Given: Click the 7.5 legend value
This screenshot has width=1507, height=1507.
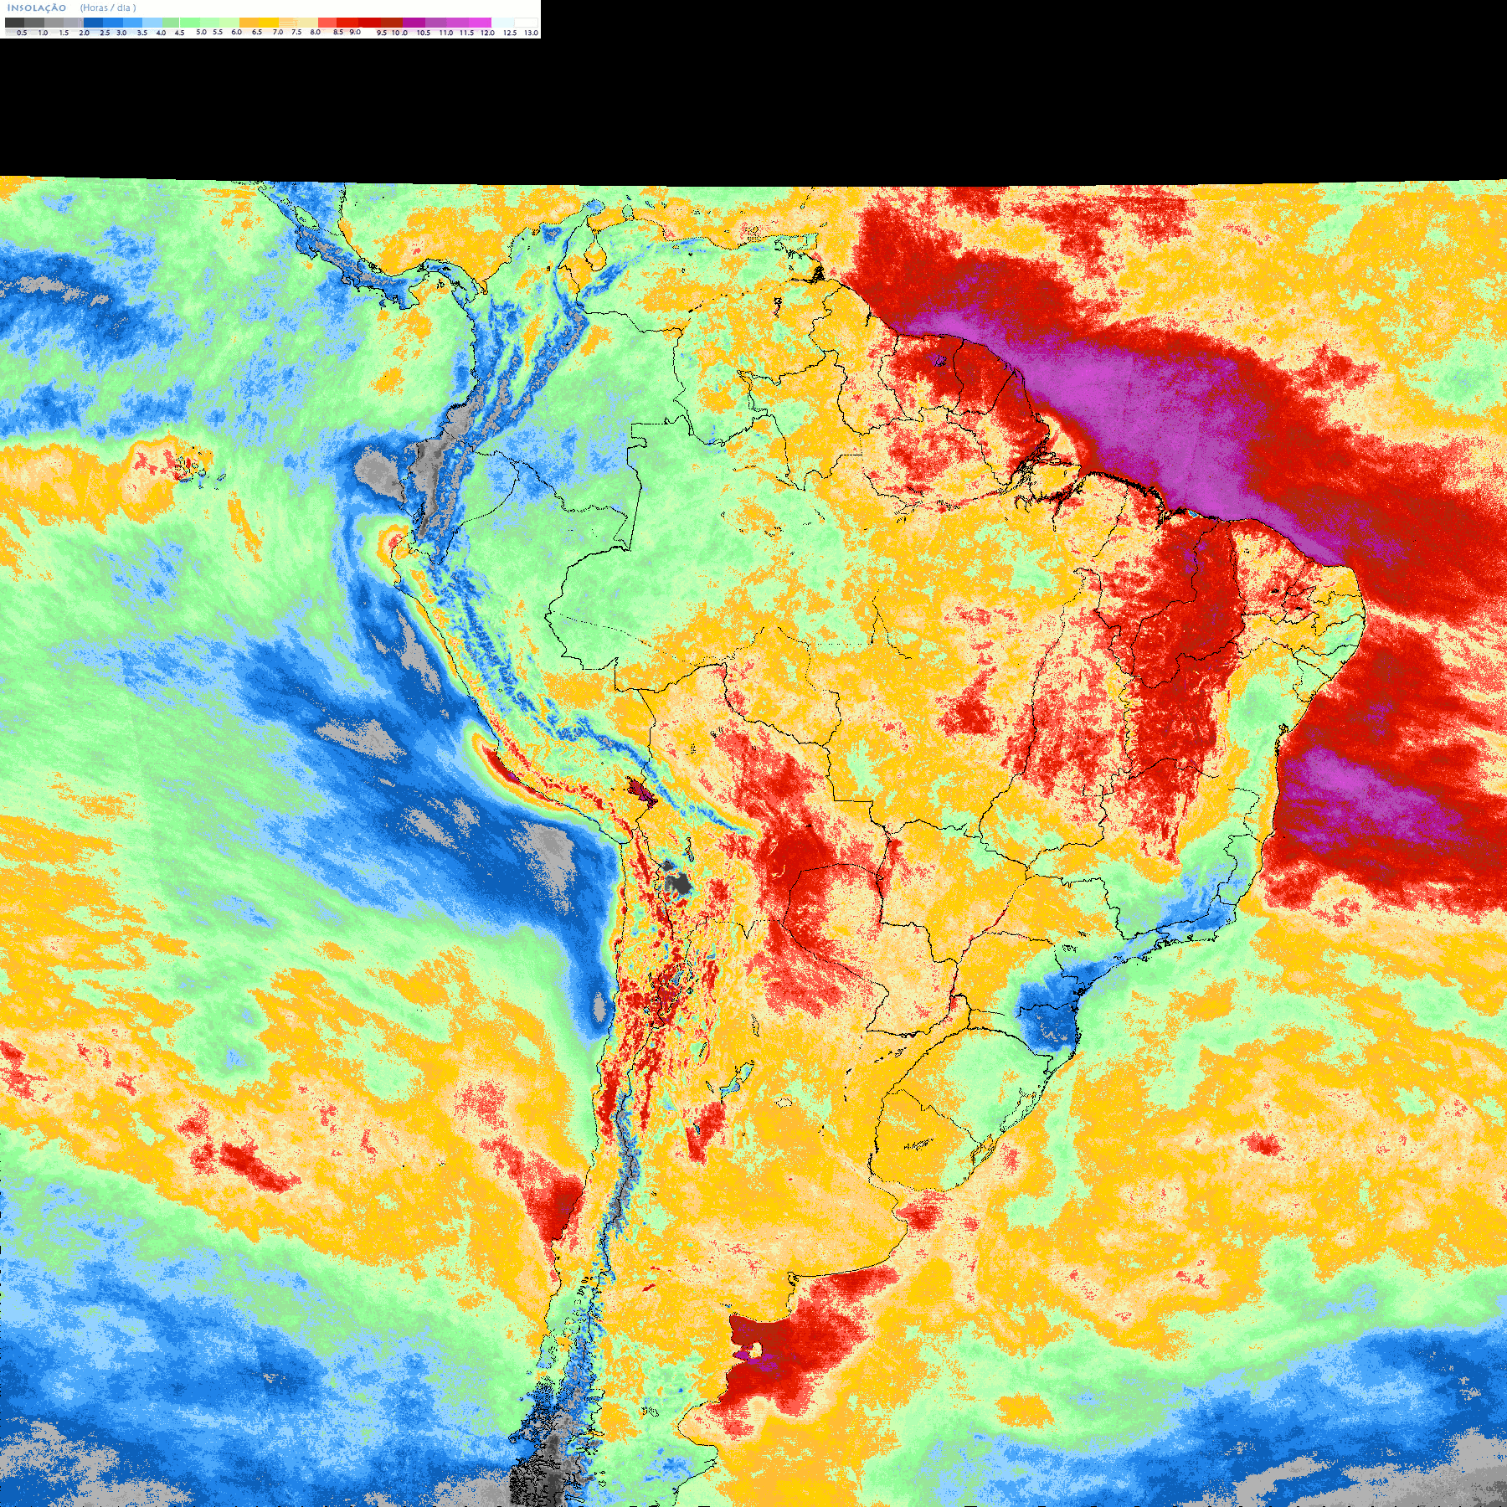Looking at the screenshot, I should pos(296,32).
